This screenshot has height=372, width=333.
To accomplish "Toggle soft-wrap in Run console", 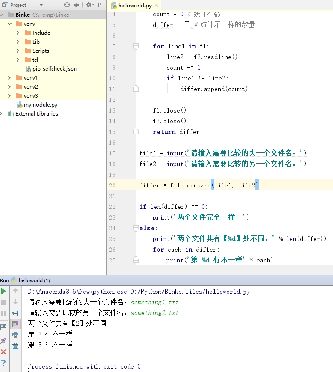I will [x=15, y=313].
